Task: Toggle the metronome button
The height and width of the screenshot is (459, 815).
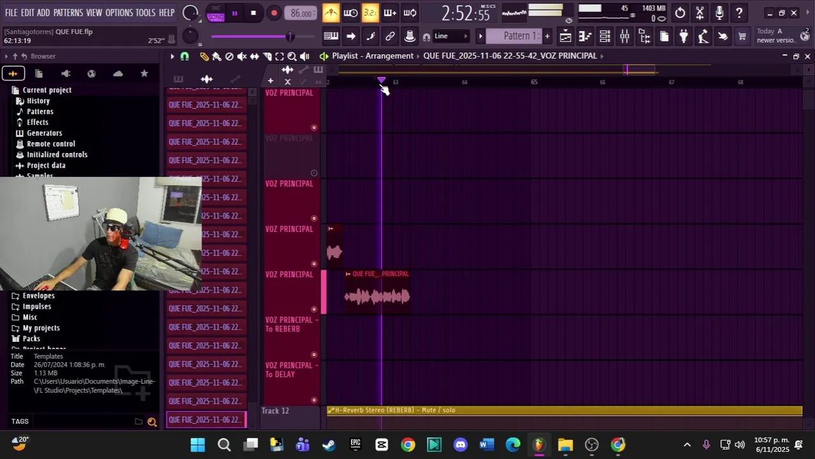Action: click(x=331, y=13)
